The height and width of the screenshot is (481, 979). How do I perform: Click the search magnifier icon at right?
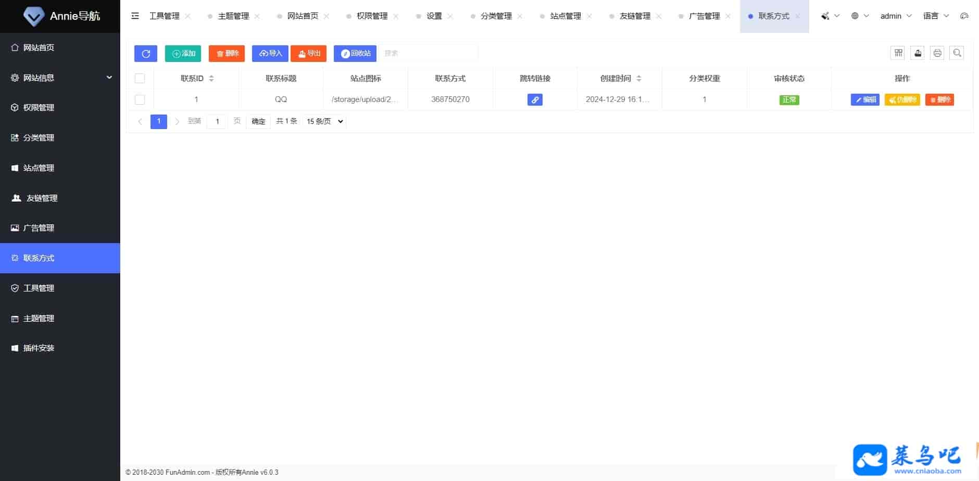point(957,53)
